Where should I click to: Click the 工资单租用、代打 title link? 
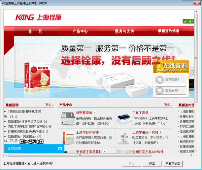coord(145,132)
